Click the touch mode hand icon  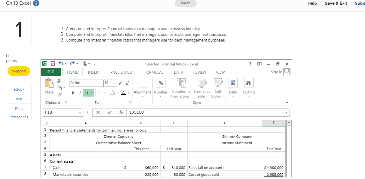click(85, 64)
